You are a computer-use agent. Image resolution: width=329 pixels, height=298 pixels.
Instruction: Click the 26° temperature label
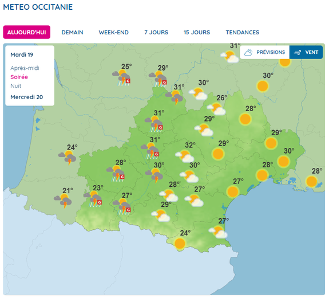click(222, 98)
